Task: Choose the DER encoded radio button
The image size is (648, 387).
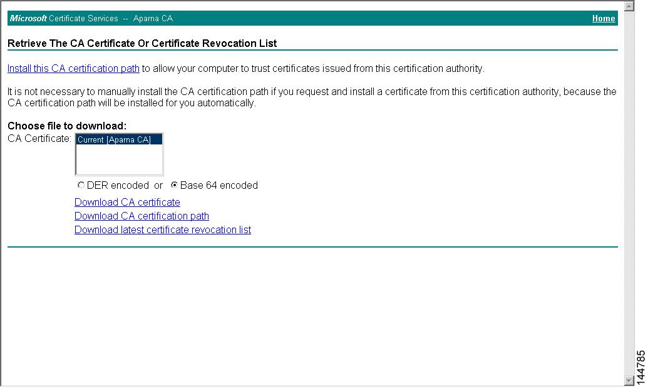Action: point(81,185)
